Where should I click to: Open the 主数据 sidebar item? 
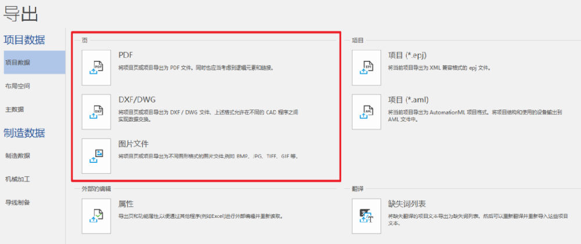click(x=15, y=110)
